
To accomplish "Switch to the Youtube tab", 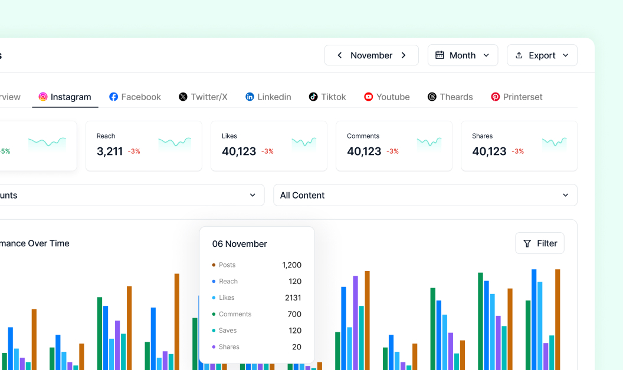I will pos(387,97).
